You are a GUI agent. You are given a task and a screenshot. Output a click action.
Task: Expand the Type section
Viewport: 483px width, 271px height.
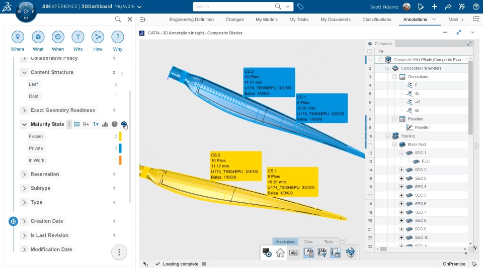click(24, 202)
